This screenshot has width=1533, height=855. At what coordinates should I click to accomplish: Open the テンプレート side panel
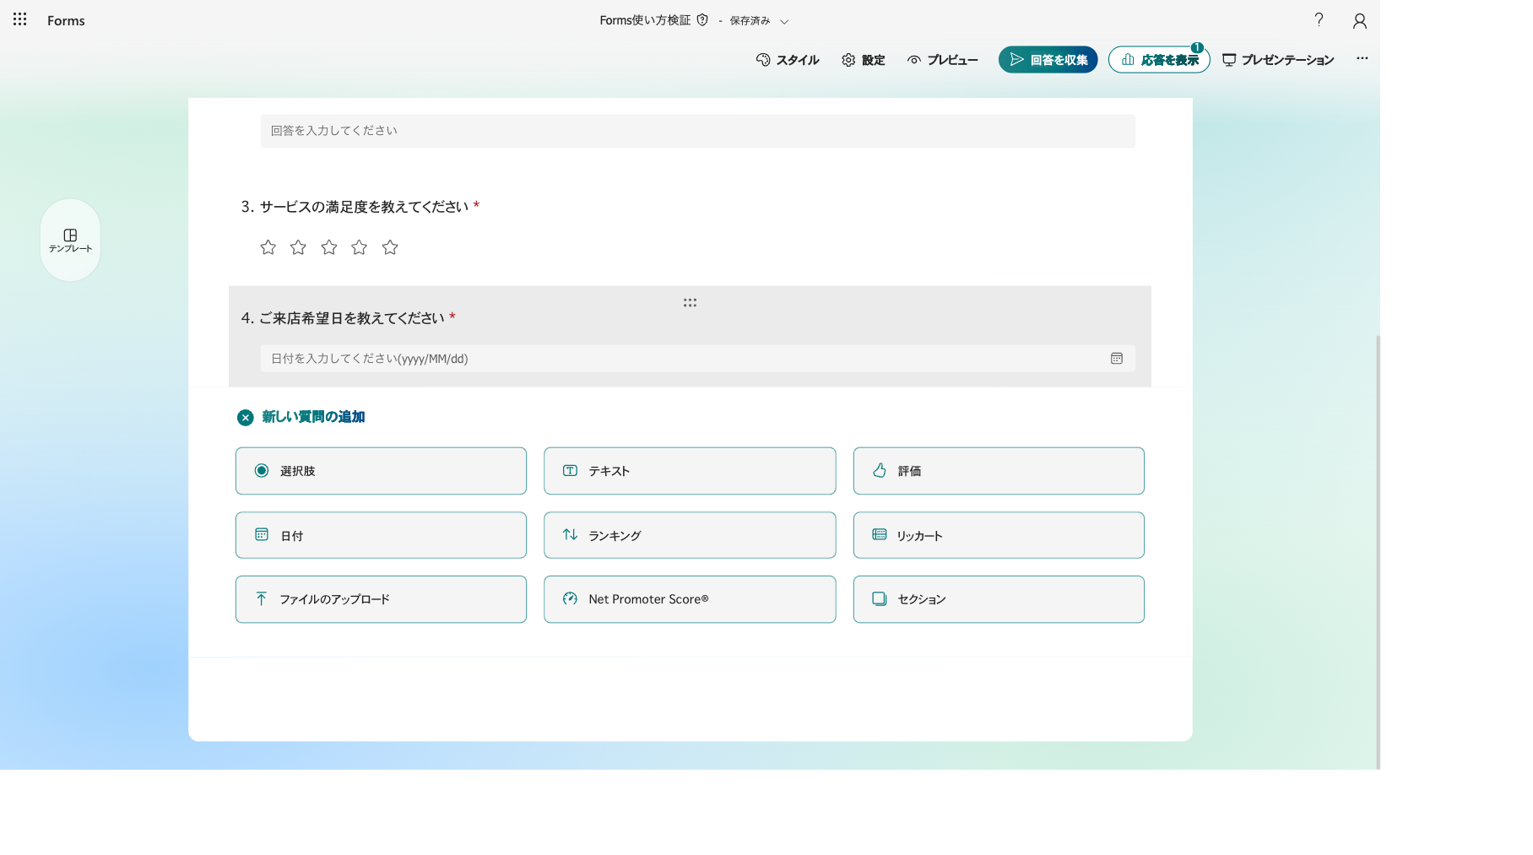pyautogui.click(x=70, y=241)
